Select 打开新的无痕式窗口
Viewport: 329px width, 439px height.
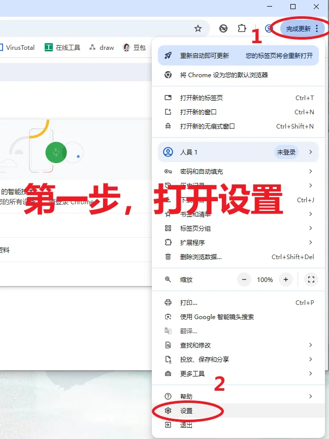click(238, 127)
